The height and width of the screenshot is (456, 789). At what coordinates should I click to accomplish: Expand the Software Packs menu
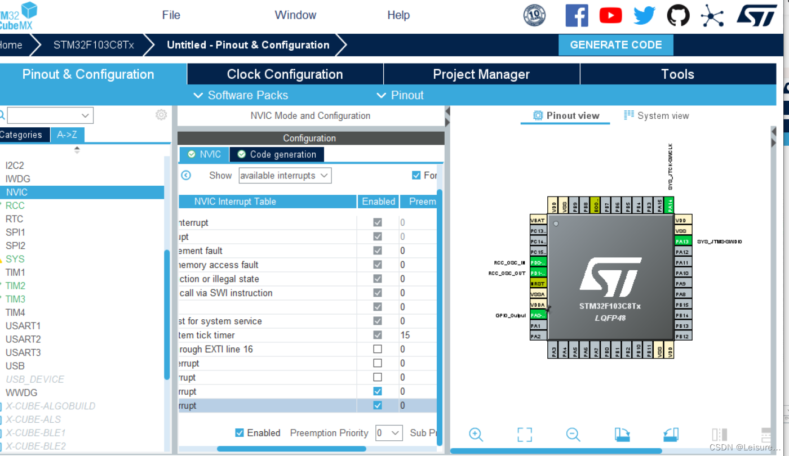(x=241, y=95)
